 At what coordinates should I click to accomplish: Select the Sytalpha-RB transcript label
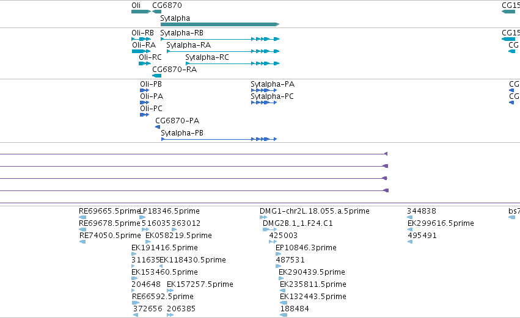[181, 33]
